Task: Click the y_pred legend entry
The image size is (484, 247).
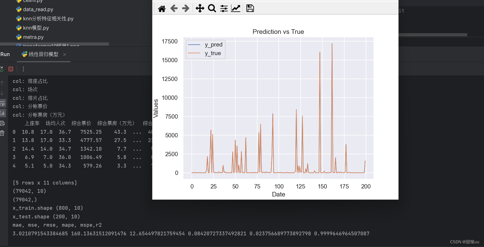Action: 205,45
